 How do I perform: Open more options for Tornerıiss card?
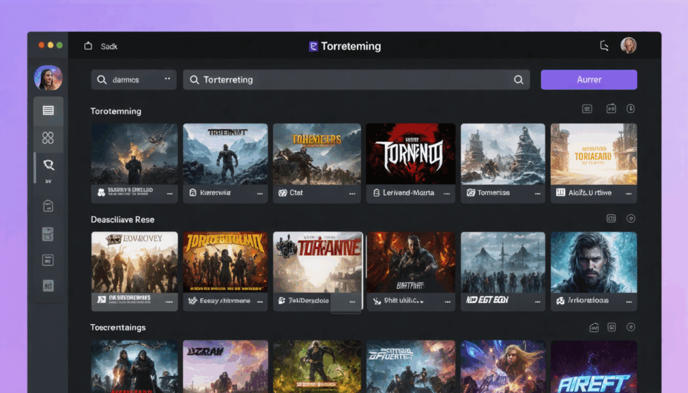pyautogui.click(x=537, y=193)
